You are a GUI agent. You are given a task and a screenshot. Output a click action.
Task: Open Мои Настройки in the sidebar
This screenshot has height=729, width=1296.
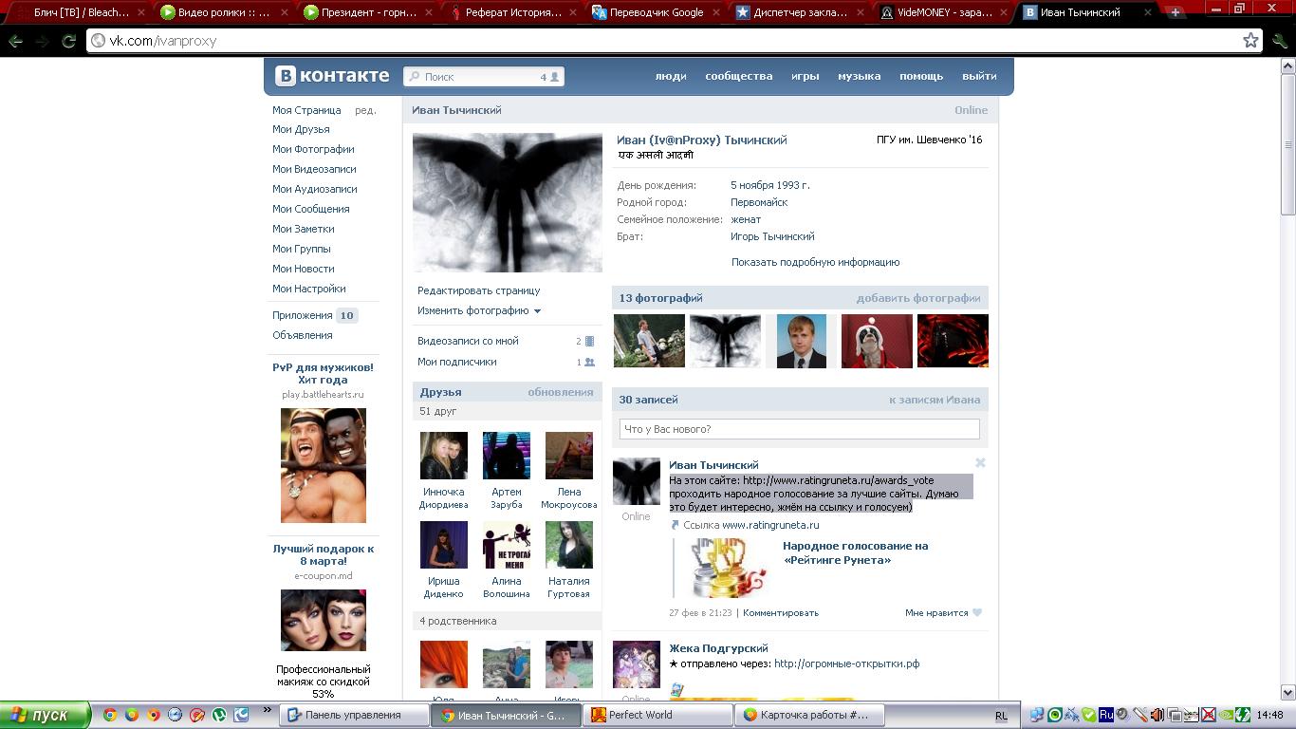[x=308, y=289]
